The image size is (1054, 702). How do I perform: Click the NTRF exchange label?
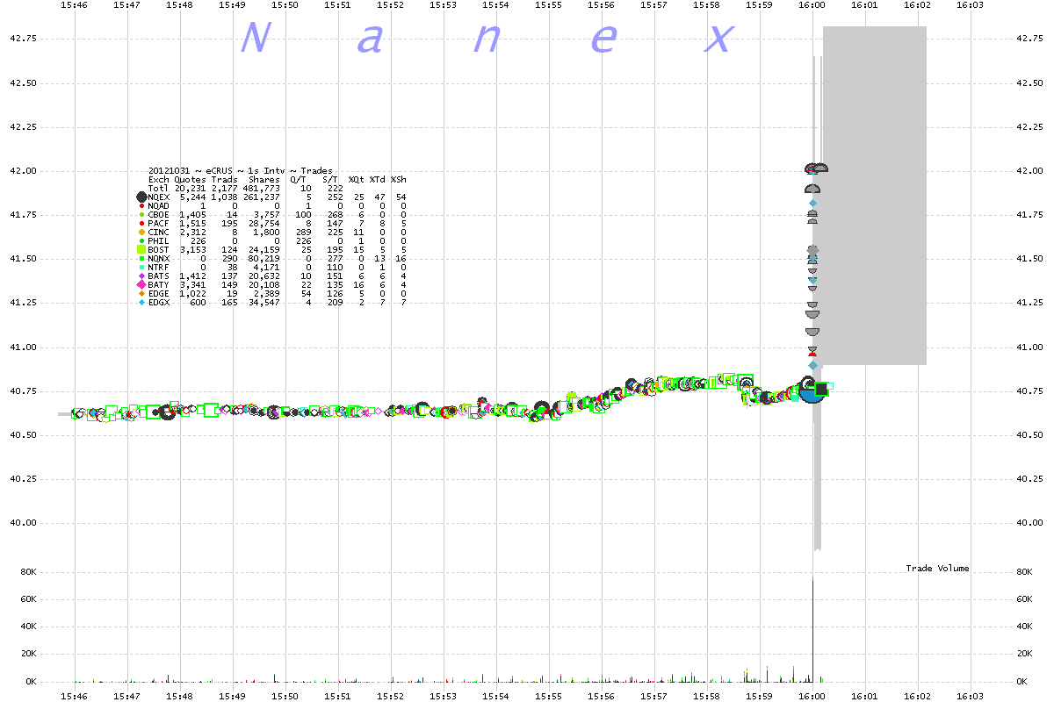click(x=159, y=267)
